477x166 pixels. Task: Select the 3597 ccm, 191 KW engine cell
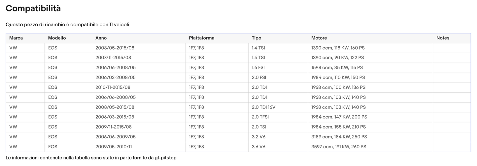[x=338, y=147]
